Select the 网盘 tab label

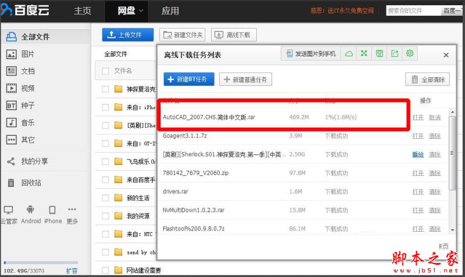(x=126, y=10)
